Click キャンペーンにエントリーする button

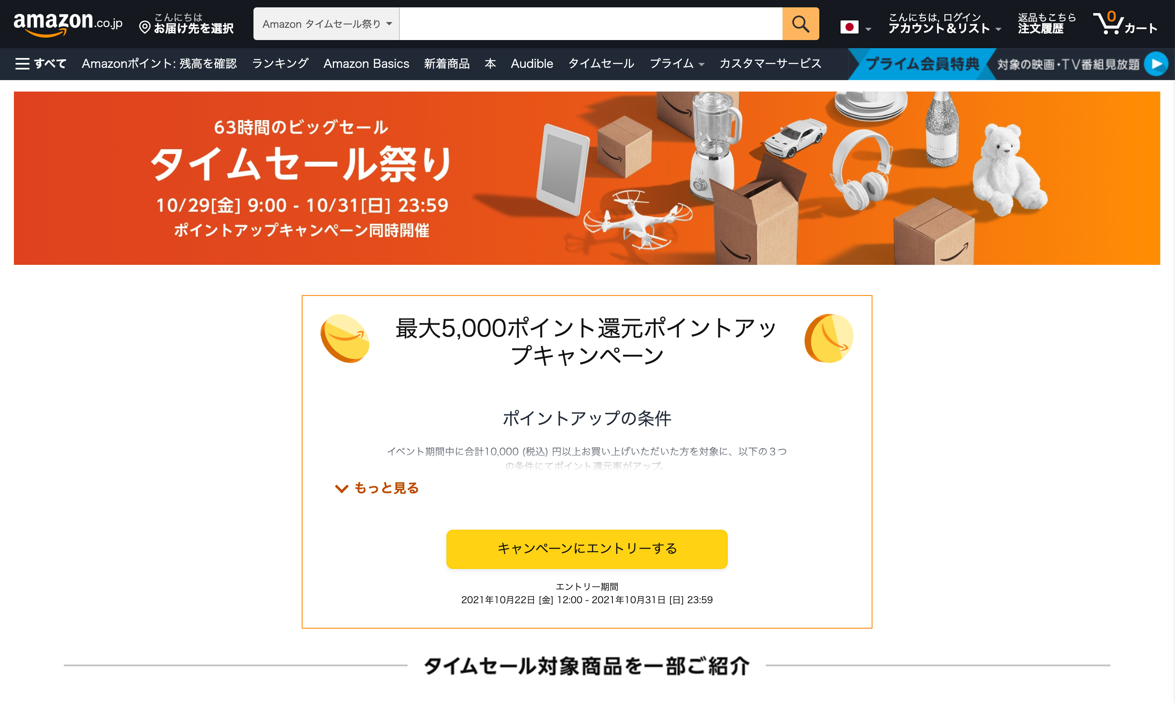click(x=587, y=549)
